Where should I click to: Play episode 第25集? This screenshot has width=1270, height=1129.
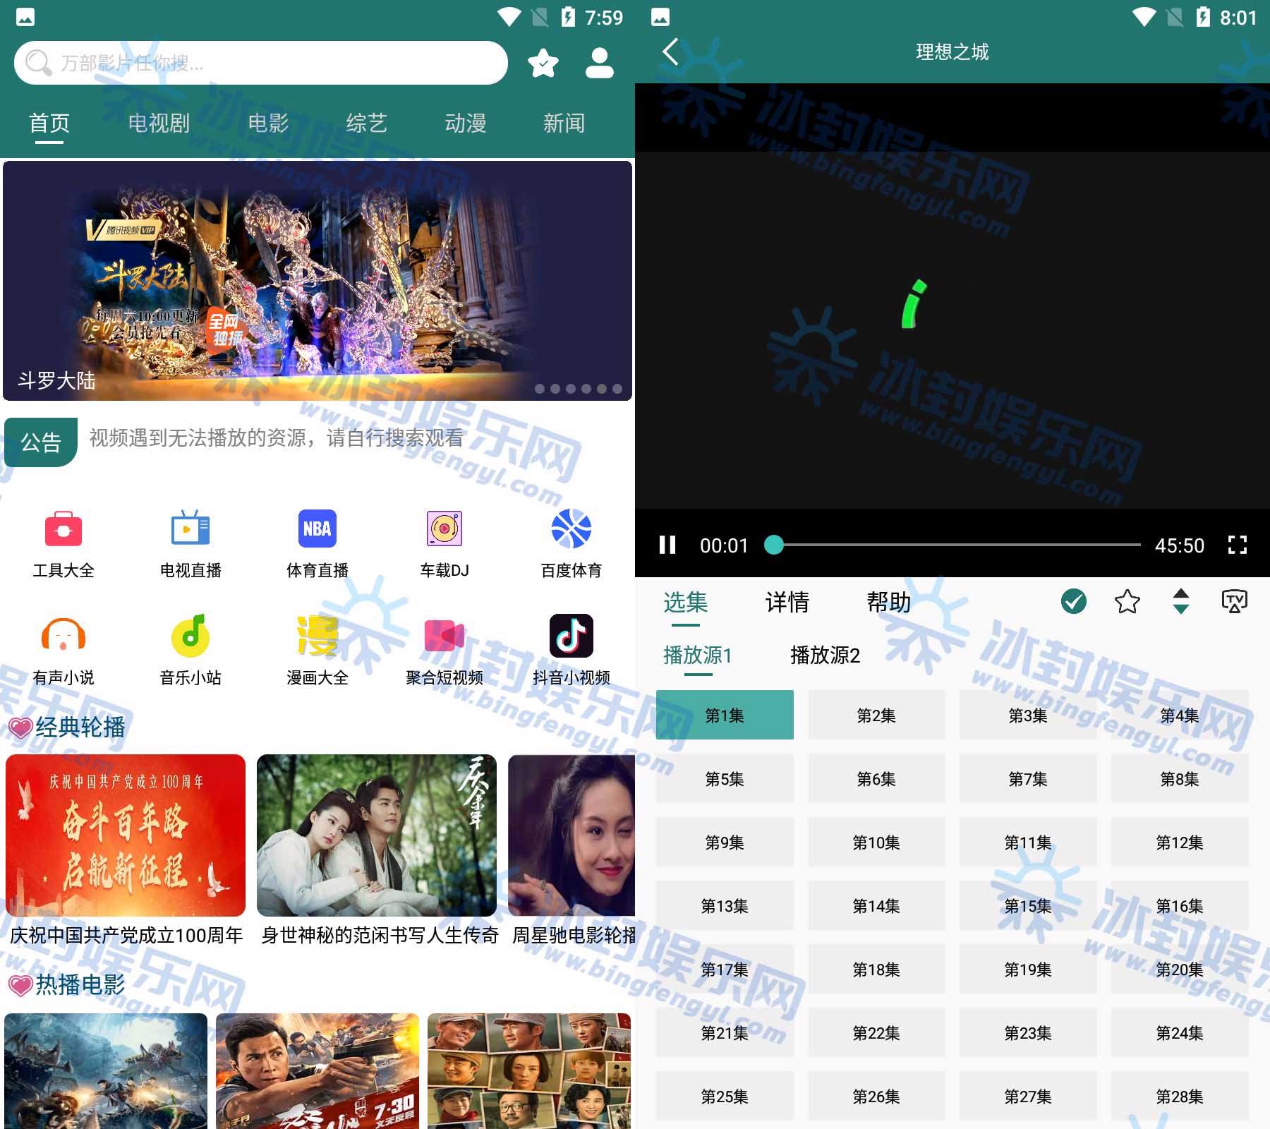725,1096
